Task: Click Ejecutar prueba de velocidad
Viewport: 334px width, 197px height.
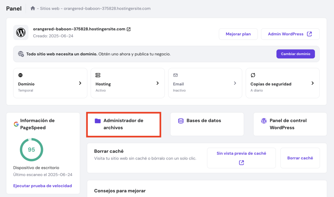Action: click(42, 186)
